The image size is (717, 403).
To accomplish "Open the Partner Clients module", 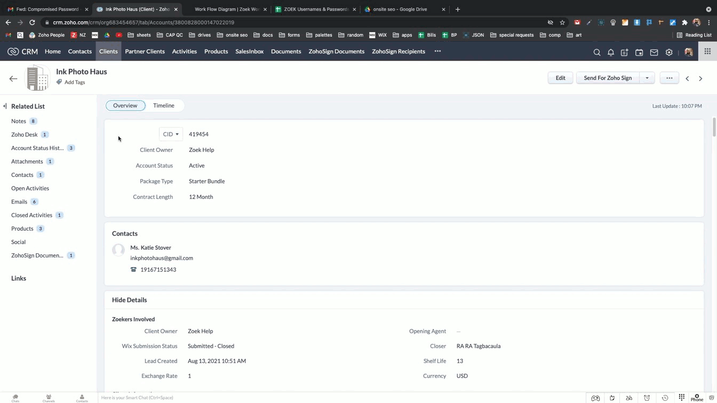I will [x=145, y=52].
